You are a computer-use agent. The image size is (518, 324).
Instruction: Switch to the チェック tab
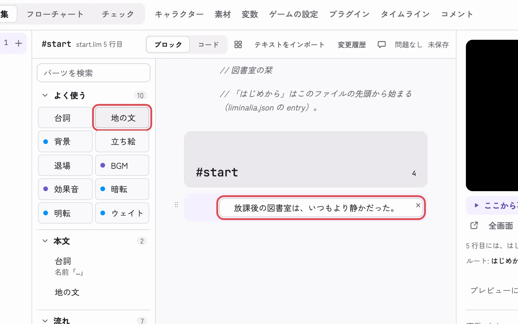118,14
